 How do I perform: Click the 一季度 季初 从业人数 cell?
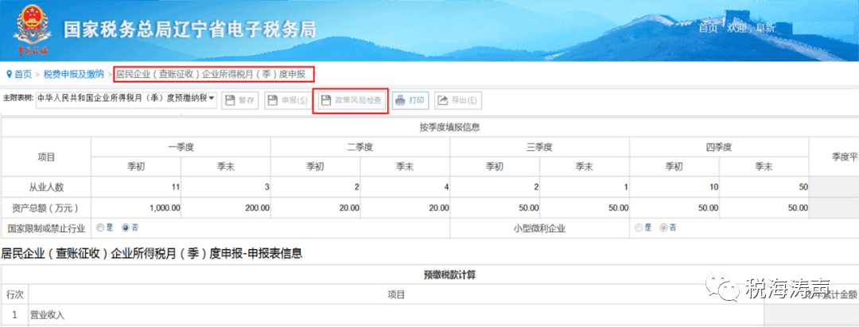click(136, 187)
